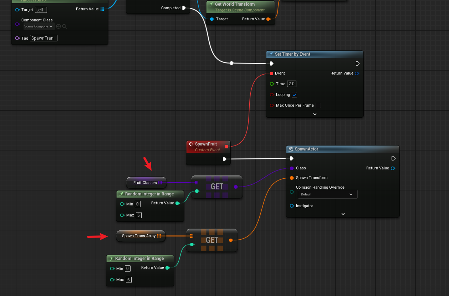Click the purple Component Class pin
Viewport: 449px width, 296px height.
point(17,24)
